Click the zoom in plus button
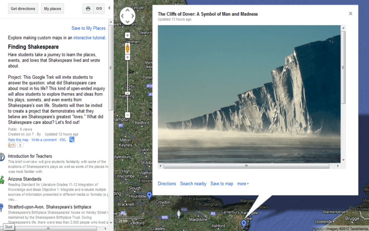 point(128,58)
